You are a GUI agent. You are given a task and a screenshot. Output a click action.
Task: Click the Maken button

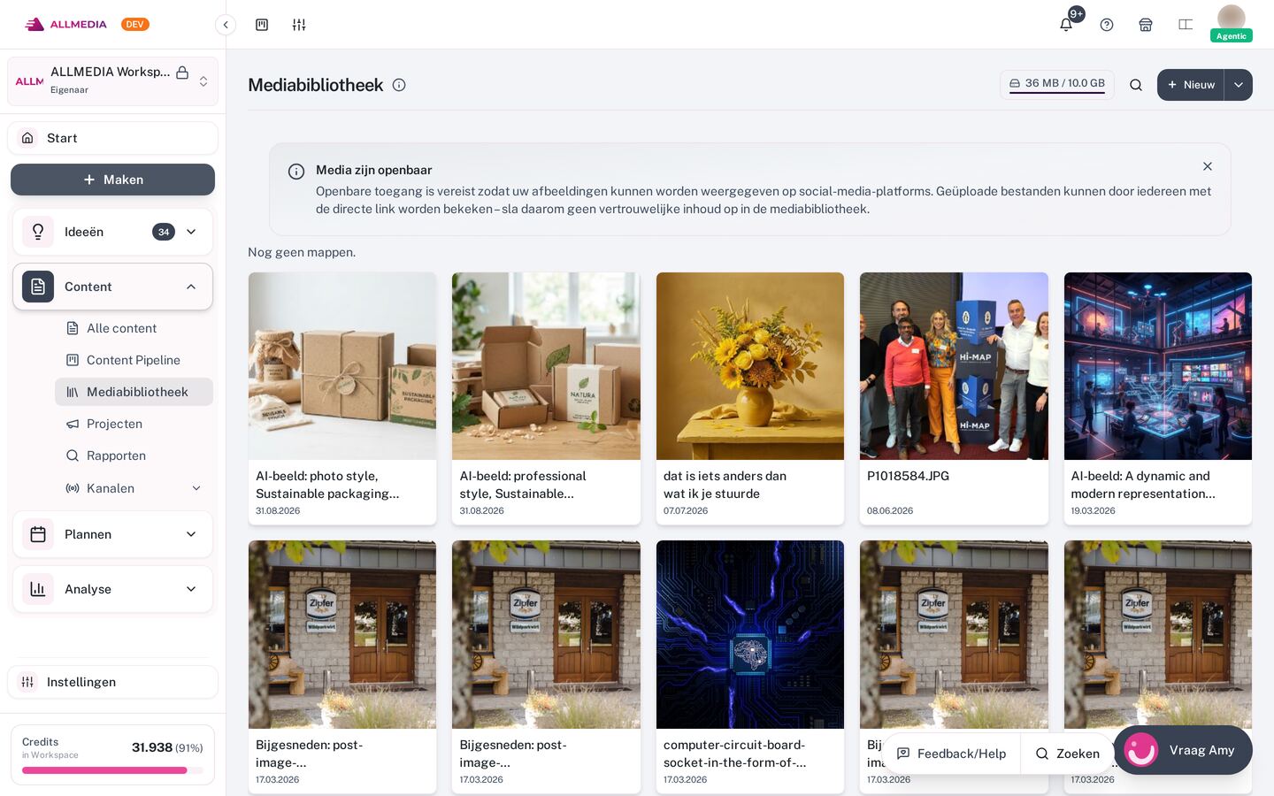click(x=112, y=180)
